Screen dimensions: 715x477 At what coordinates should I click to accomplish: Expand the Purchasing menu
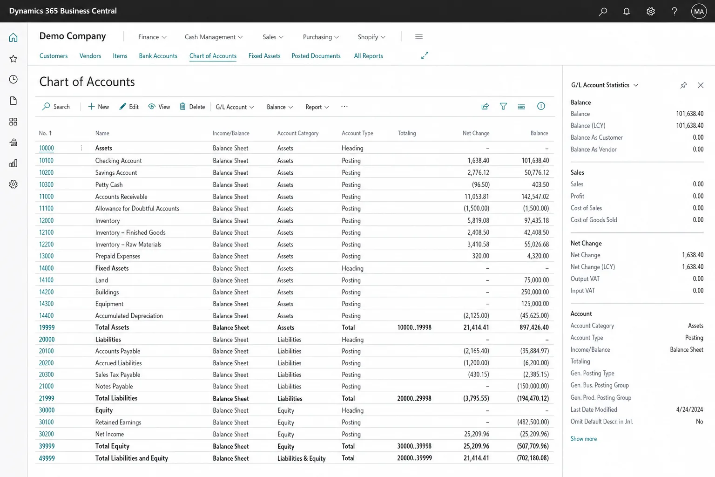click(x=321, y=37)
